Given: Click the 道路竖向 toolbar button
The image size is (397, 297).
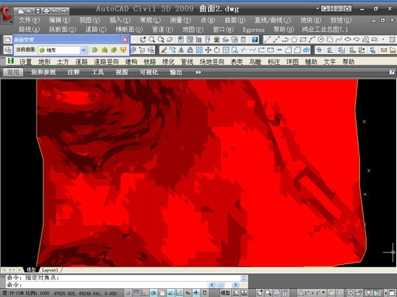Looking at the screenshot, I should (x=107, y=61).
